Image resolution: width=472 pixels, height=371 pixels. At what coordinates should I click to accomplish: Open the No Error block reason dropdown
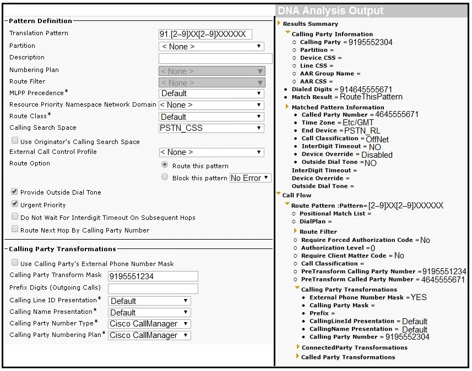pyautogui.click(x=250, y=178)
